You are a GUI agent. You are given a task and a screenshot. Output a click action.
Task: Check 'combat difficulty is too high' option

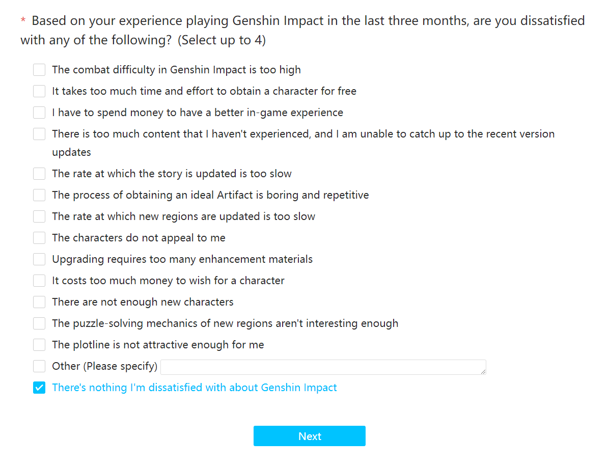click(x=39, y=70)
